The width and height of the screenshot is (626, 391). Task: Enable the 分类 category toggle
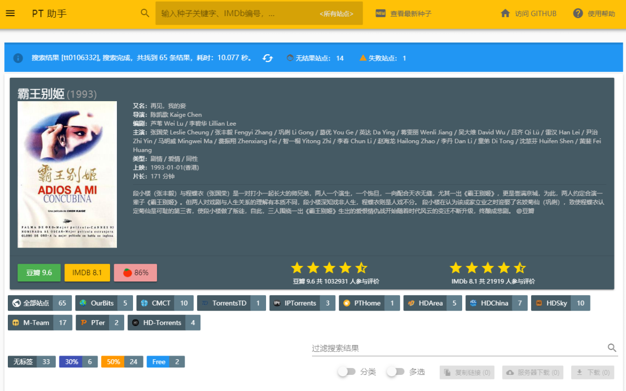[x=346, y=372]
